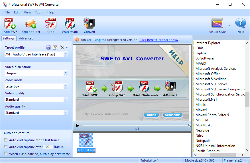The height and width of the screenshot is (163, 250).
Task: Open the View menu
Action: [27, 12]
